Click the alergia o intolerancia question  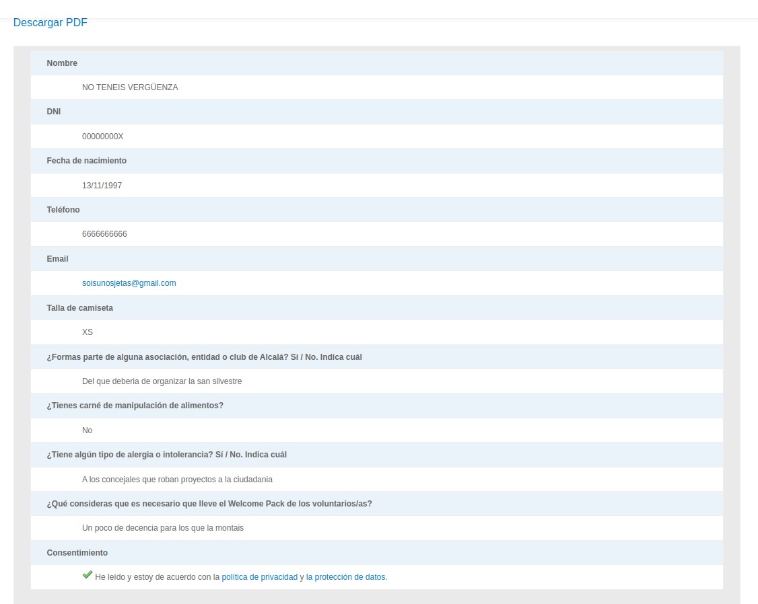point(167,455)
